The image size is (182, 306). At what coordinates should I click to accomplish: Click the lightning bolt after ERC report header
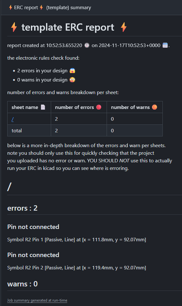coord(41,7)
